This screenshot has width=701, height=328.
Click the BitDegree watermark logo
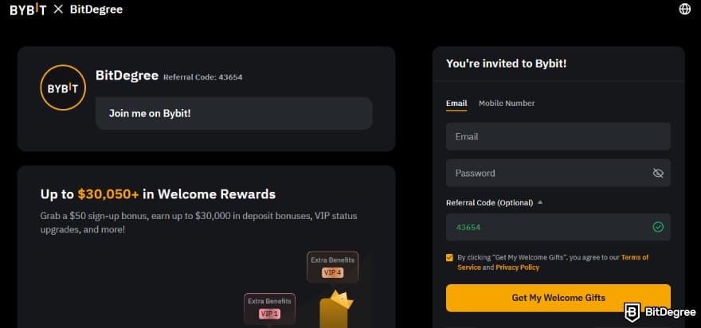[x=660, y=312]
